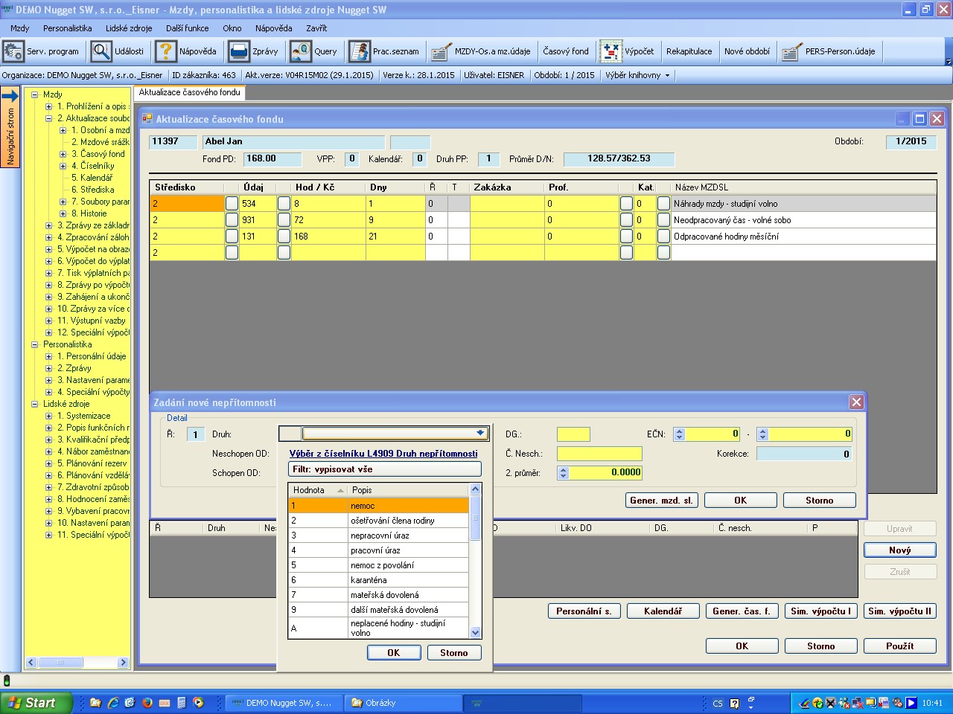The height and width of the screenshot is (714, 953).
Task: Click the DG. input field
Action: (x=573, y=434)
